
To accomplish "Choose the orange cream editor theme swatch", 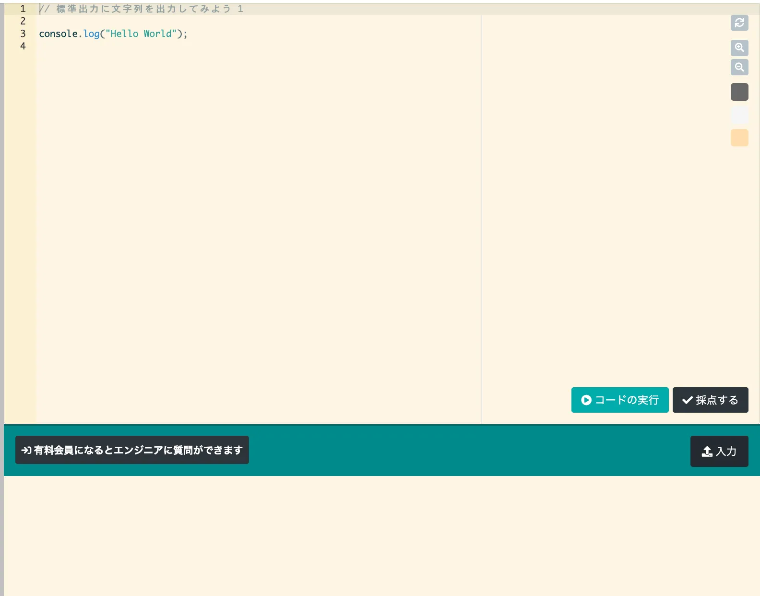I will tap(739, 138).
